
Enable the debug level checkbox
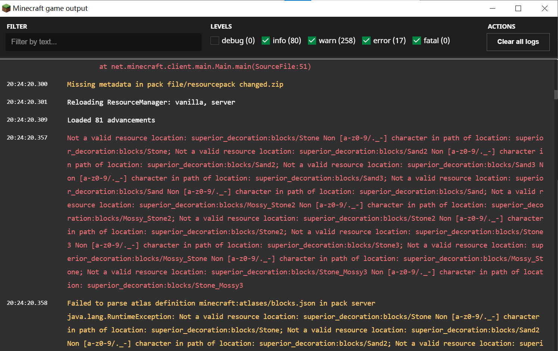tap(215, 41)
